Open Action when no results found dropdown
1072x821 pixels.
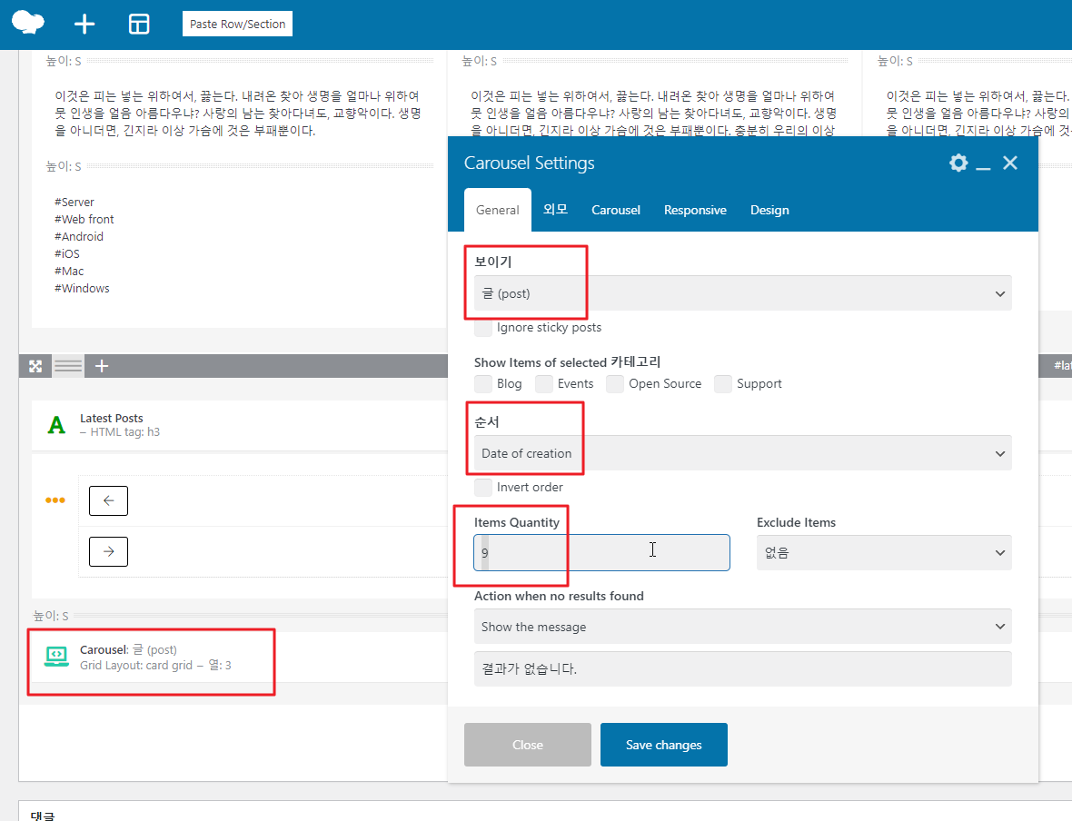[742, 626]
